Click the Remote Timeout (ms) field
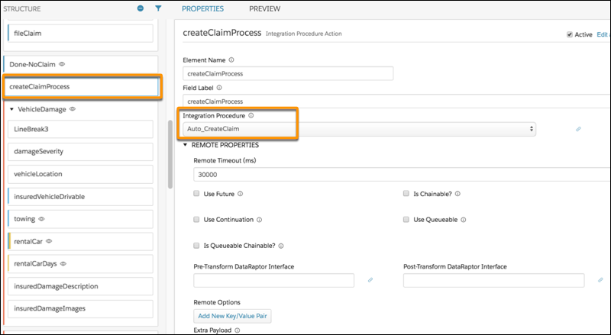 pyautogui.click(x=402, y=175)
